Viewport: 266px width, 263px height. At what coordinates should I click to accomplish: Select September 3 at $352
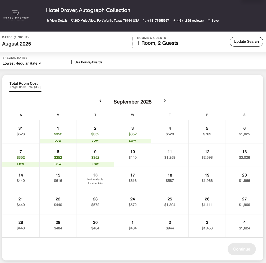coord(132,132)
